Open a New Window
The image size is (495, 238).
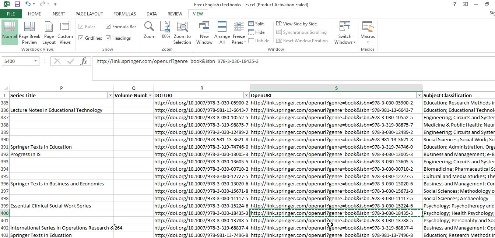(204, 33)
